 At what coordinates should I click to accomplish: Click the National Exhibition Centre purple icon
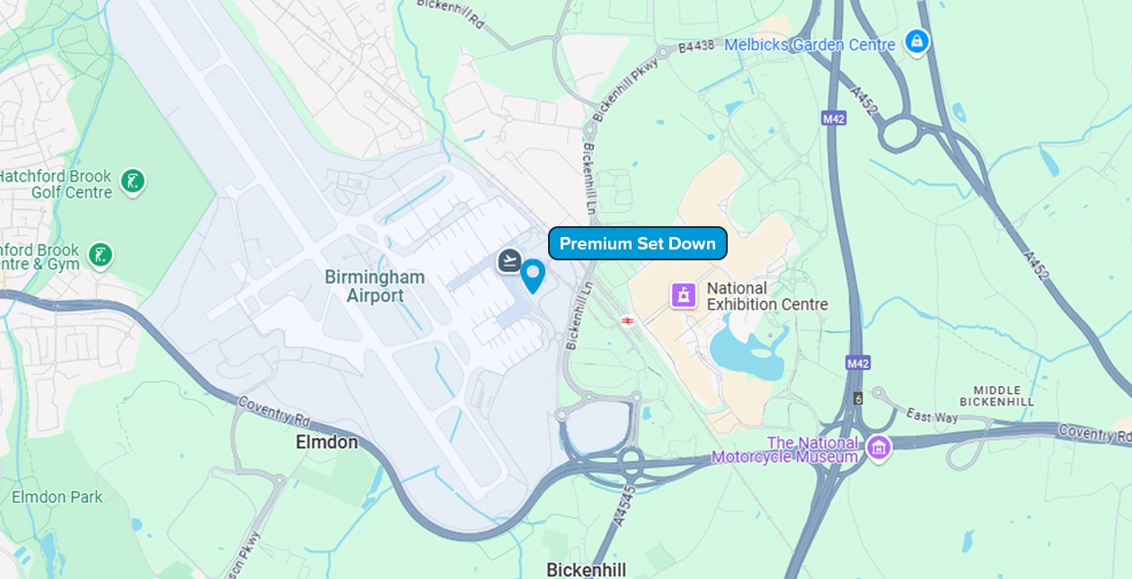[684, 294]
